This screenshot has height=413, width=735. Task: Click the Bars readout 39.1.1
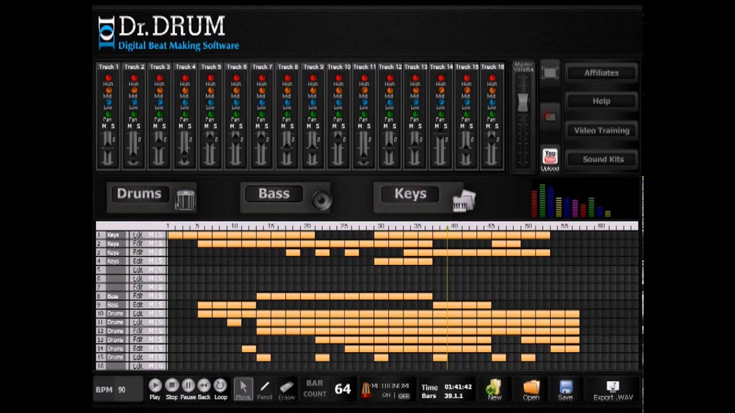(x=454, y=396)
